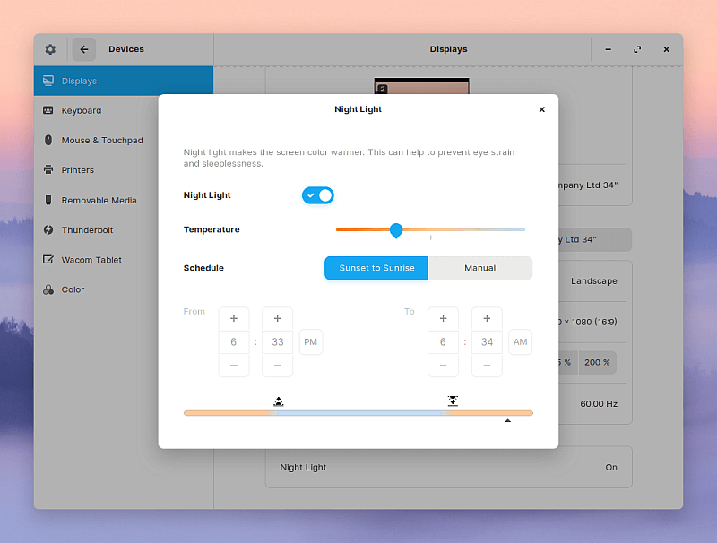Click the PM indicator in From time
Screen dimensions: 717x543
[x=310, y=341]
